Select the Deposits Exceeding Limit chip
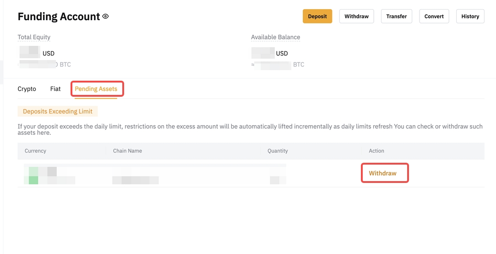Screen dimensions: 496x254 (x=58, y=111)
